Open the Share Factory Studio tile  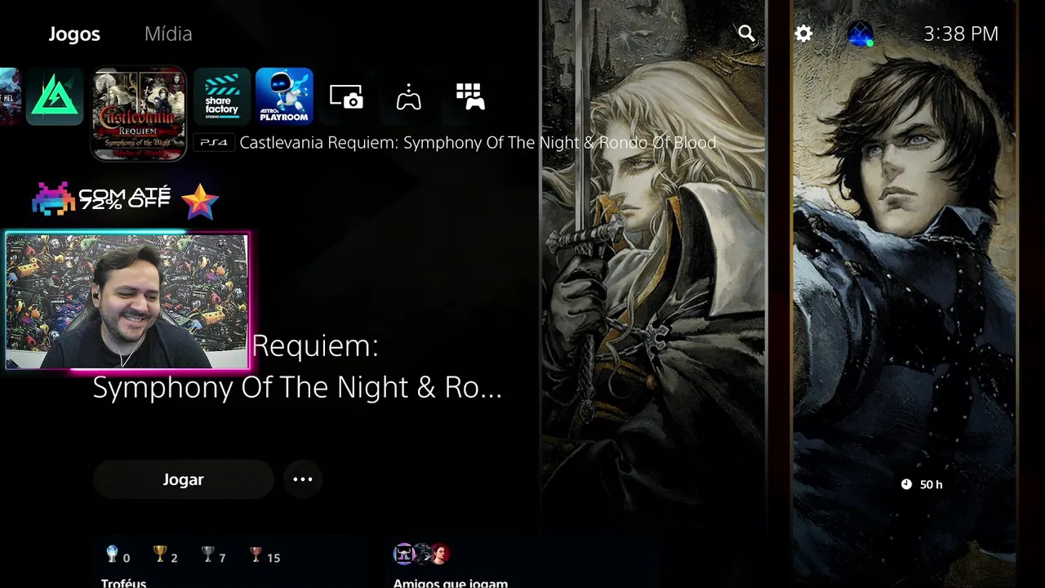coord(222,96)
